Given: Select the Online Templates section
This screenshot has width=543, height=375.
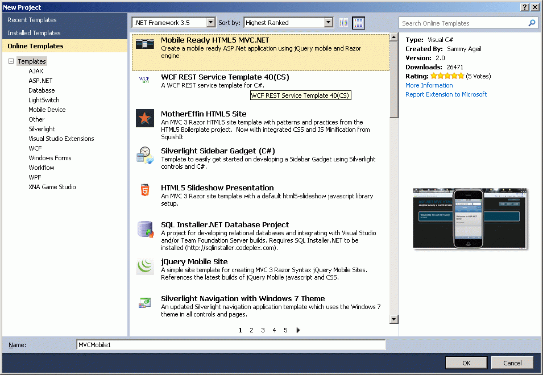Looking at the screenshot, I should coord(65,45).
